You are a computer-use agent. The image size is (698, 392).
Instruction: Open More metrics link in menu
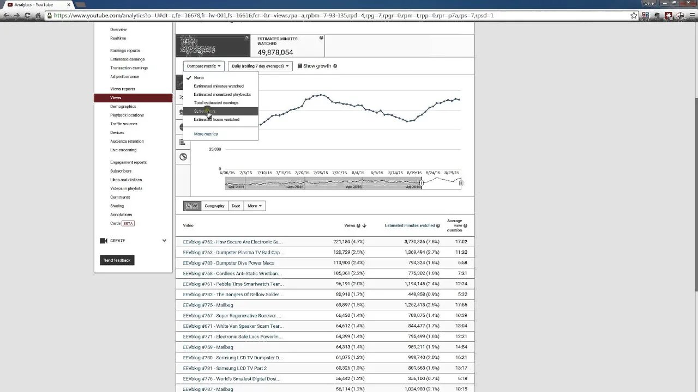[x=206, y=134]
